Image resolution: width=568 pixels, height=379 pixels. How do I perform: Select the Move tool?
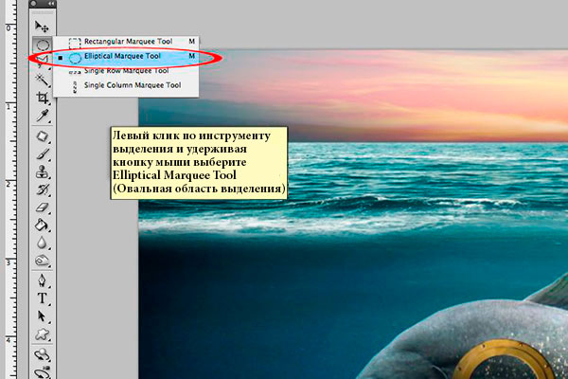(42, 27)
